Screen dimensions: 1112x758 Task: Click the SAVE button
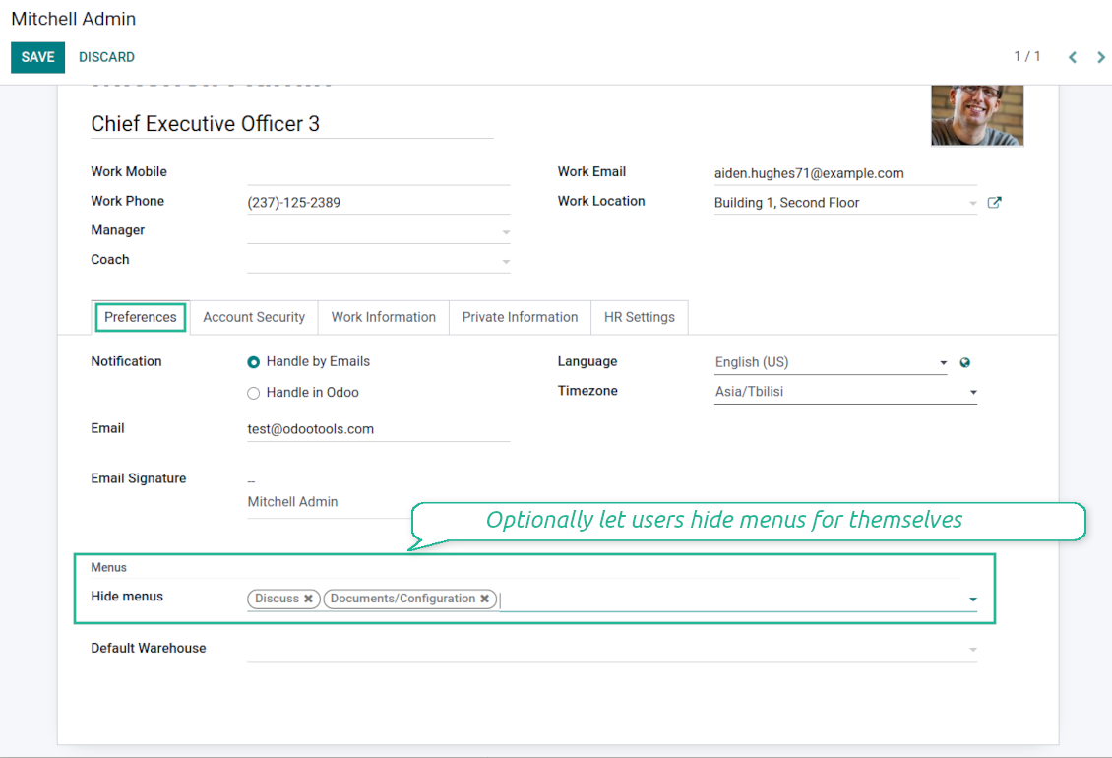[37, 57]
